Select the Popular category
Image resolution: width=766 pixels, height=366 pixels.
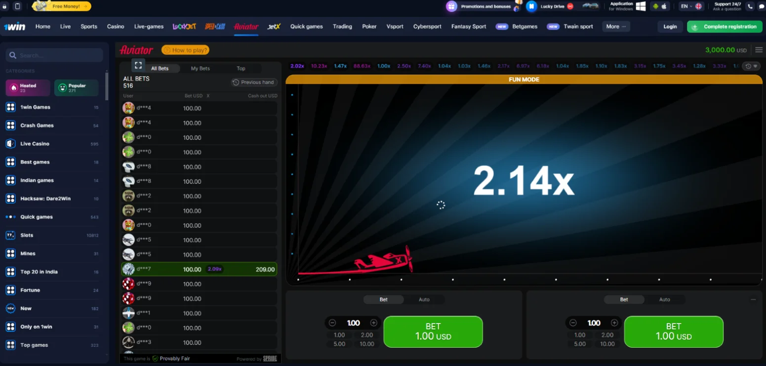[x=77, y=88]
